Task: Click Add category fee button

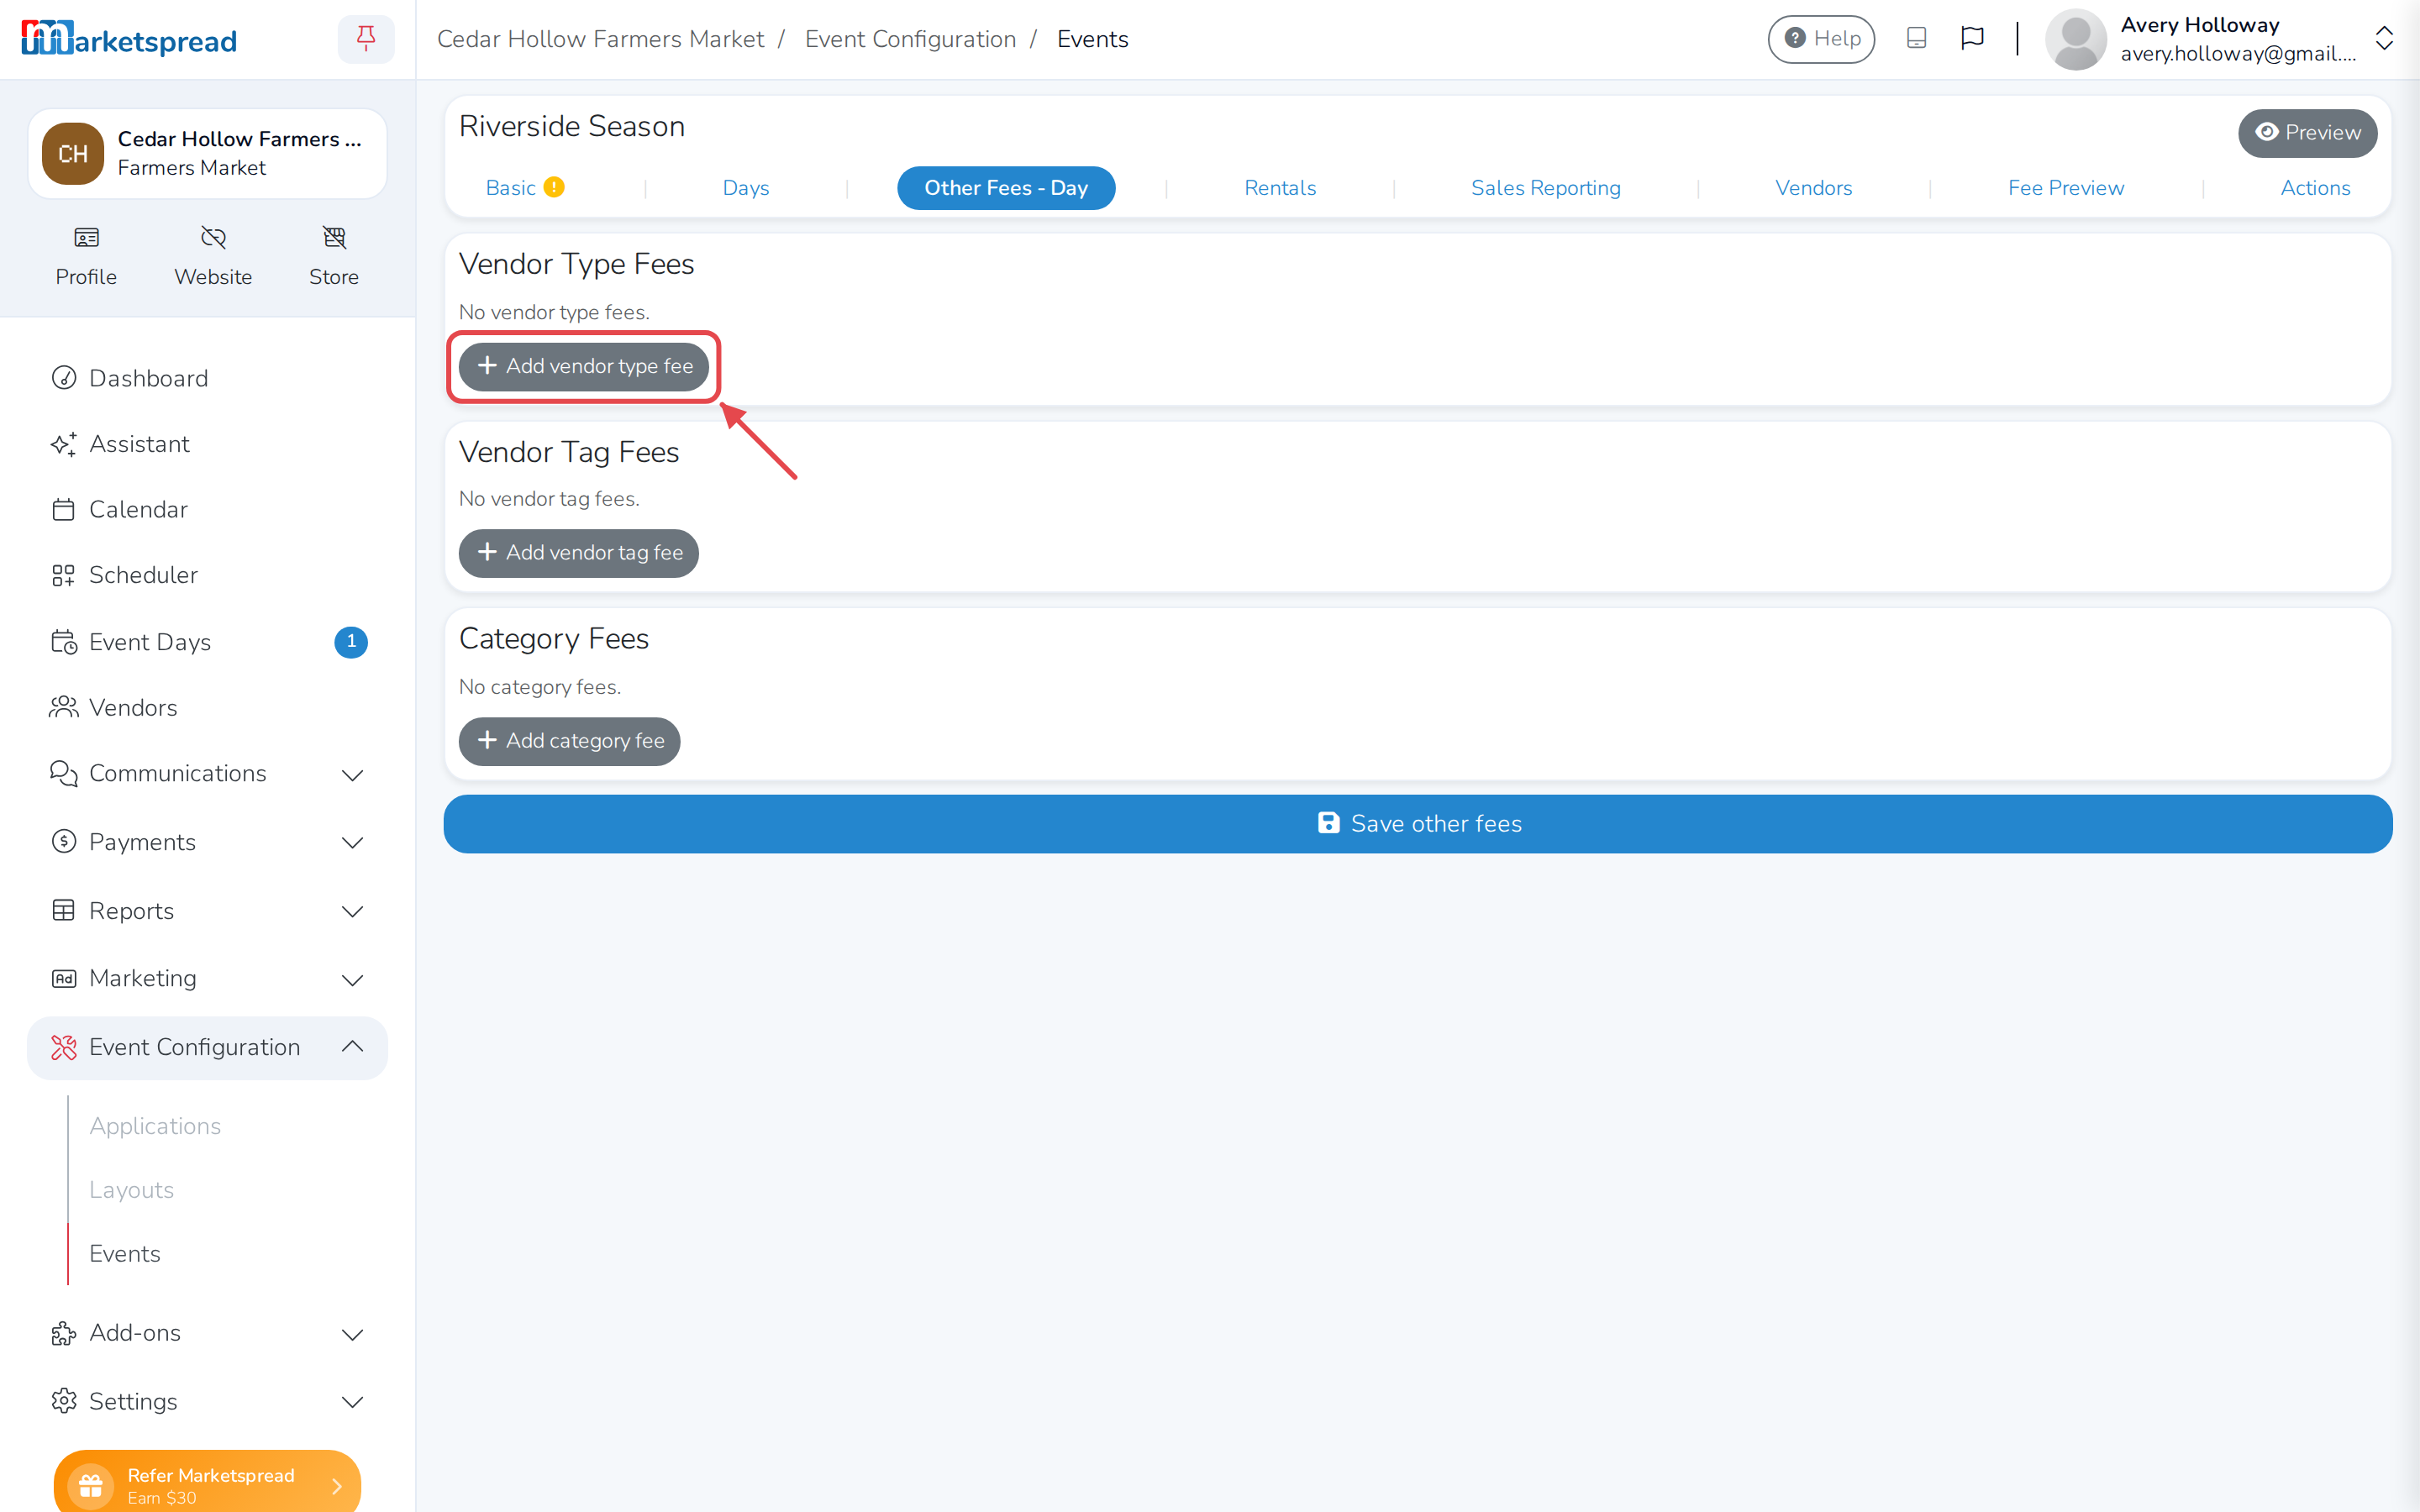Action: click(x=569, y=741)
